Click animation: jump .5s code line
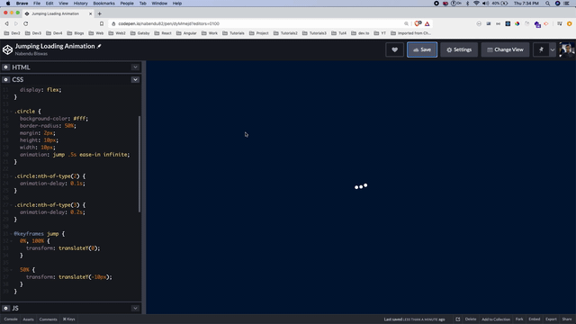The height and width of the screenshot is (324, 576). point(75,155)
